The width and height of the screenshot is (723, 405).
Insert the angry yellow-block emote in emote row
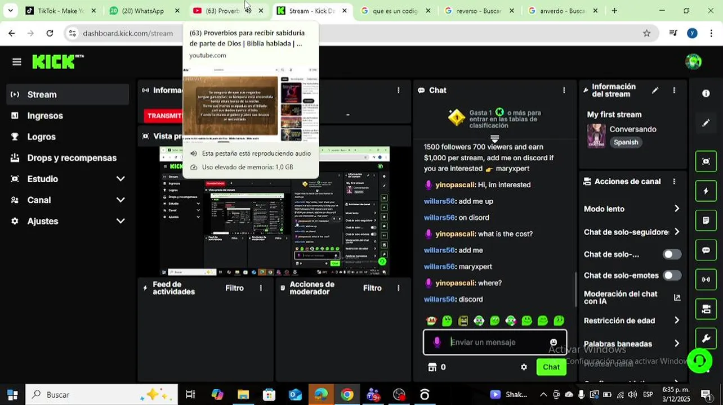pos(463,321)
